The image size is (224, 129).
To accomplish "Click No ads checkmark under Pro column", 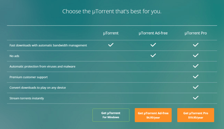I will pyautogui.click(x=196, y=55).
